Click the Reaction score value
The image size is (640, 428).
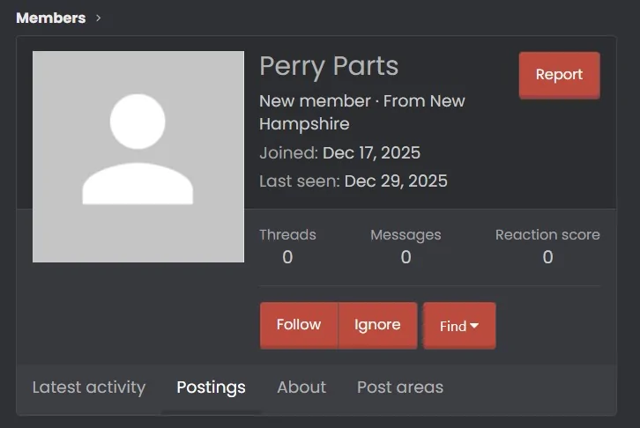[547, 257]
